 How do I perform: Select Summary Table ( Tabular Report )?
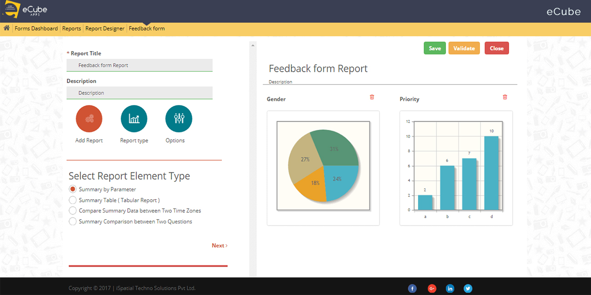point(73,200)
